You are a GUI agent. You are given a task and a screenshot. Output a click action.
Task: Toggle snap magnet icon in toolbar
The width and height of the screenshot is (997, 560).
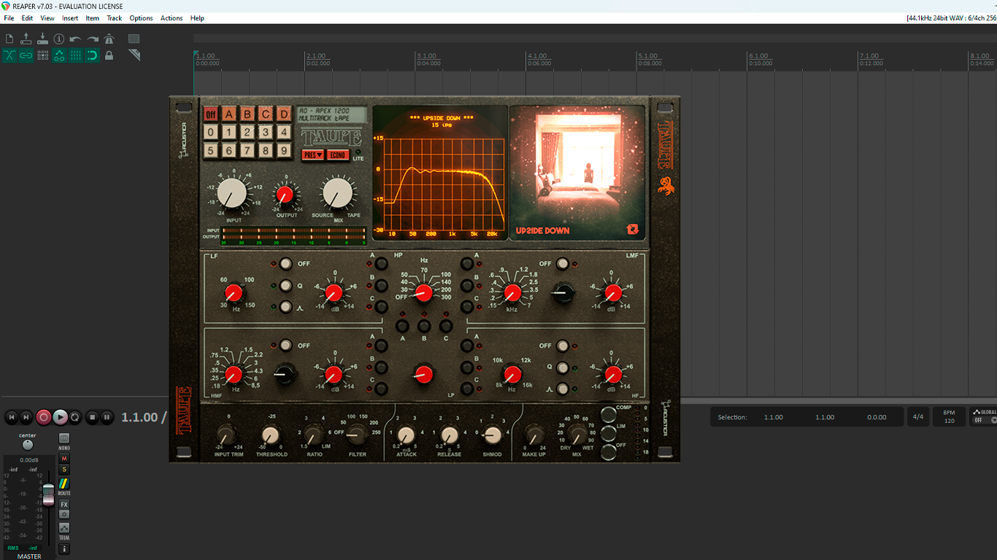point(93,55)
